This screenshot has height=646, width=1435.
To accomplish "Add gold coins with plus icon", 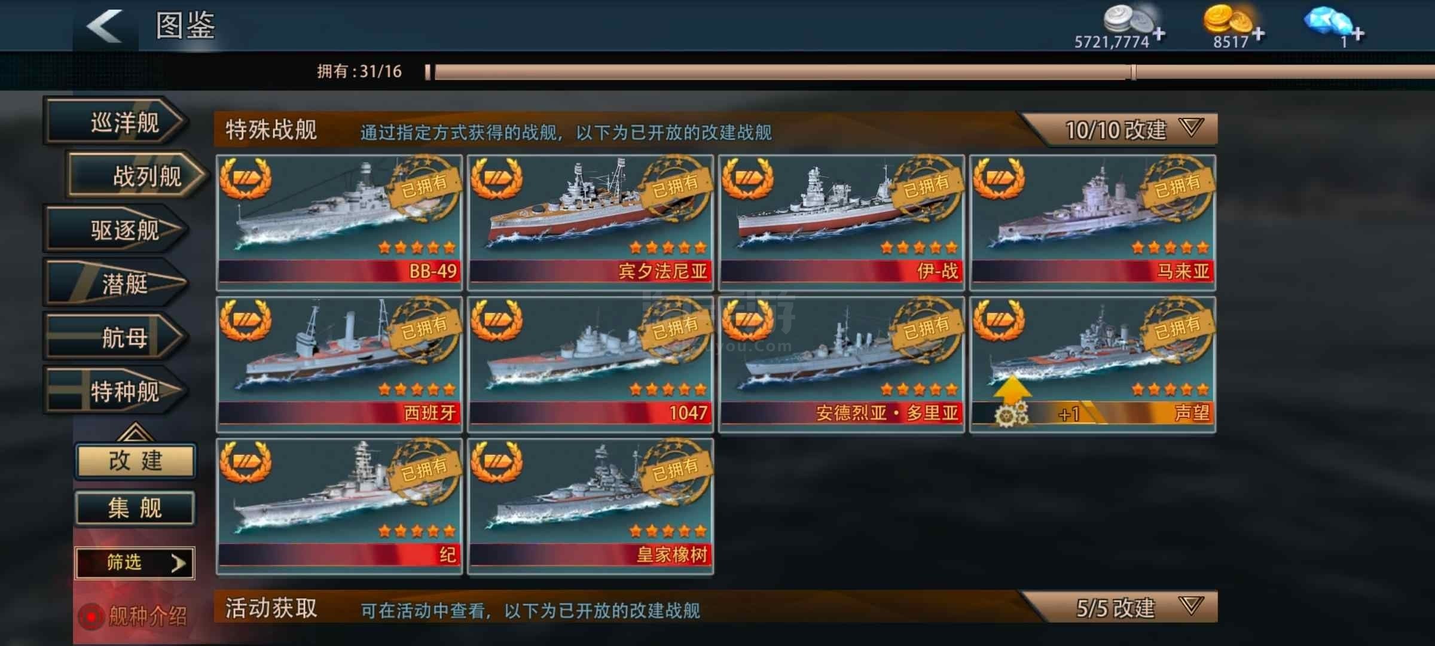I will coord(1258,34).
